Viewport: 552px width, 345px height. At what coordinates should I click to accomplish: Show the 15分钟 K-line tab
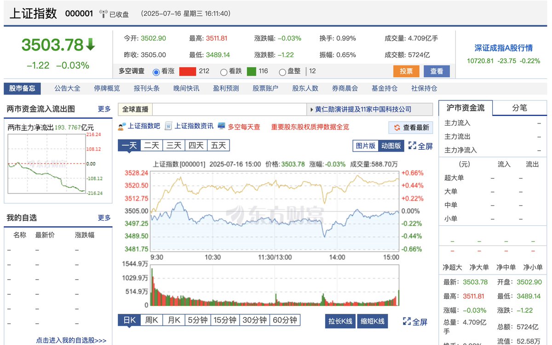point(225,321)
